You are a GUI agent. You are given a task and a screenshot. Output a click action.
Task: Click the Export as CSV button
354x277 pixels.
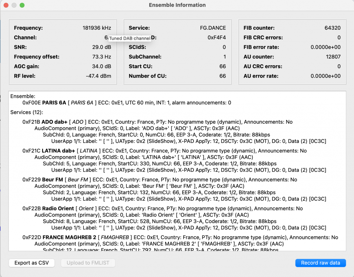pos(31,263)
